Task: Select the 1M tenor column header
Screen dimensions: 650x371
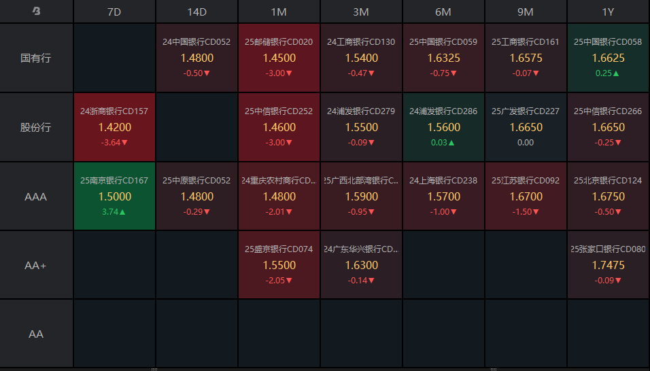Action: click(279, 12)
